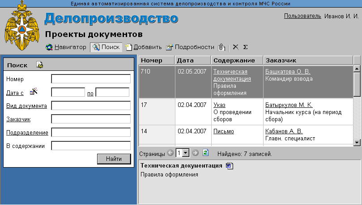The width and height of the screenshot is (362, 205).
Task: Click Начальник курса (на период сбора) text
Action: point(303,116)
